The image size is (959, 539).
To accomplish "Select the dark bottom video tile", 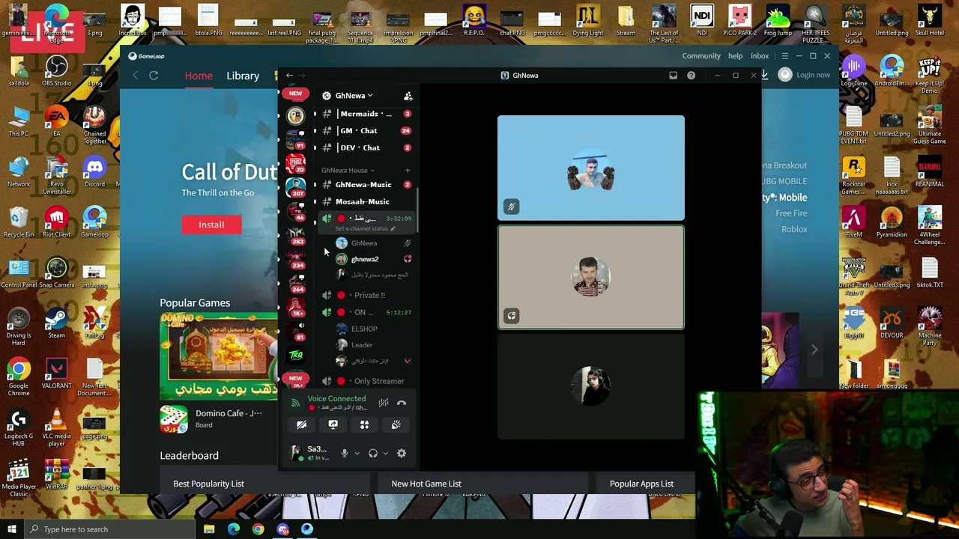I will tap(591, 386).
